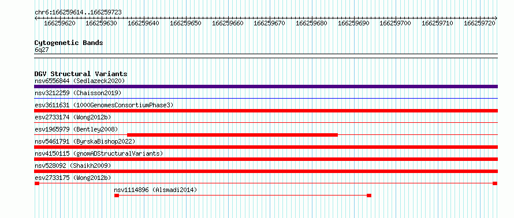
Task: Click ruler position 166259710
Action: (x=437, y=23)
